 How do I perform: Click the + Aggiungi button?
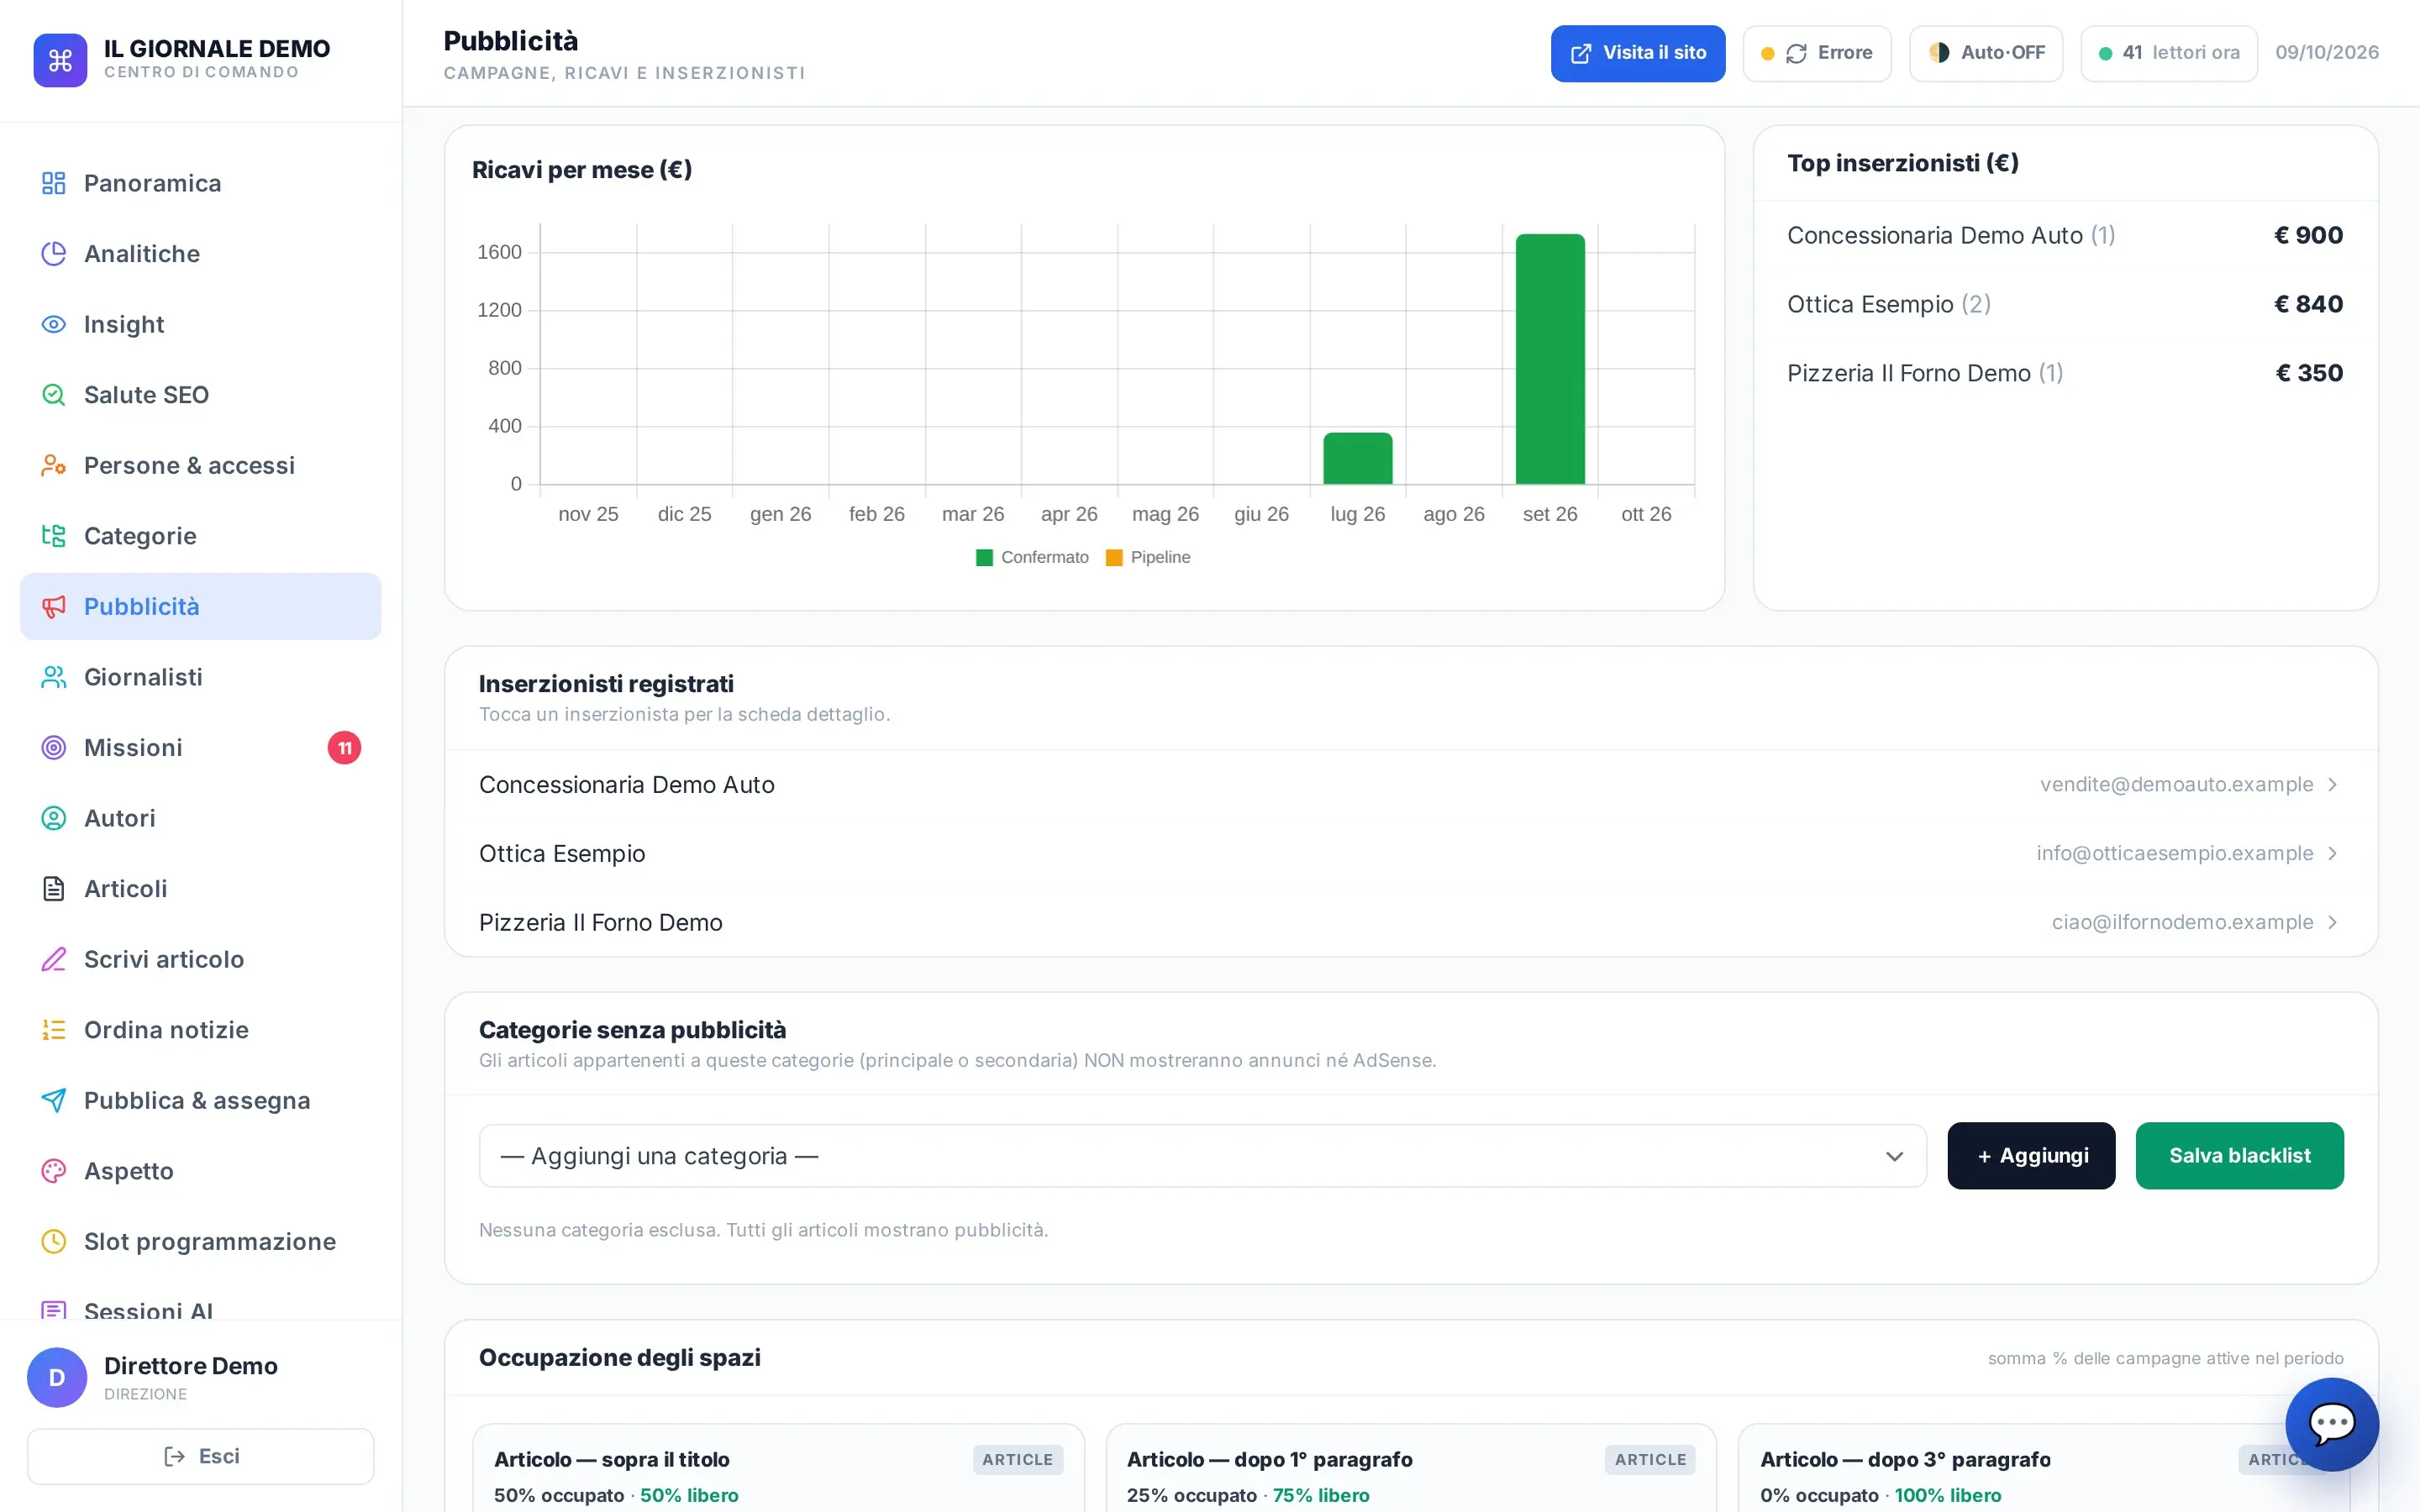click(2031, 1156)
